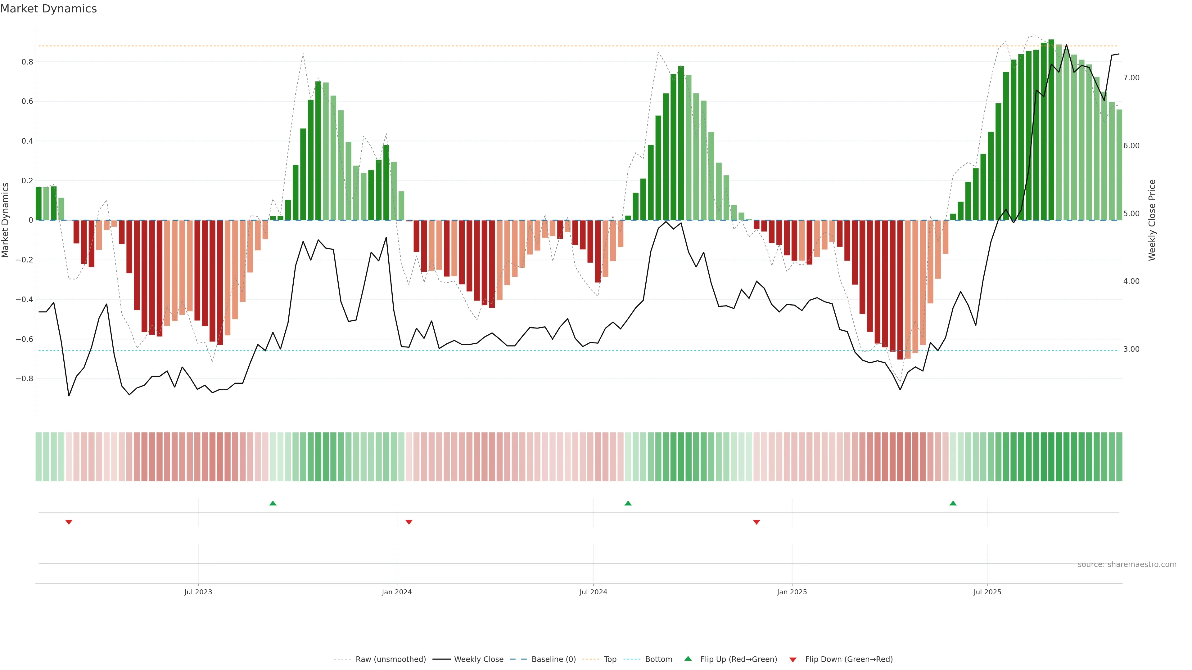Click the flip-down triangle before Jan 2025
The image size is (1192, 670).
point(756,522)
